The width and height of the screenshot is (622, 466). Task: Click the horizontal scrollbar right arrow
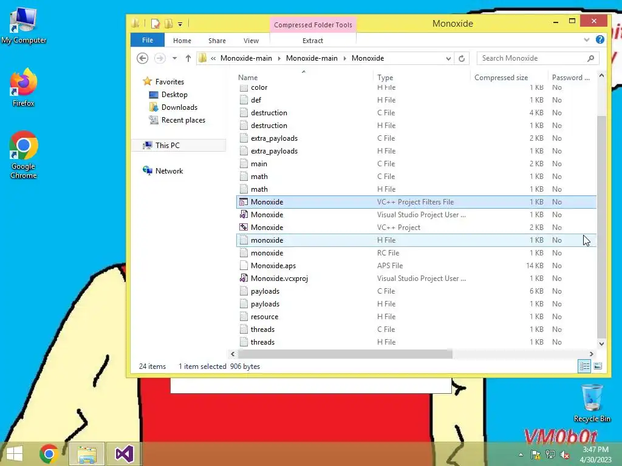click(592, 354)
